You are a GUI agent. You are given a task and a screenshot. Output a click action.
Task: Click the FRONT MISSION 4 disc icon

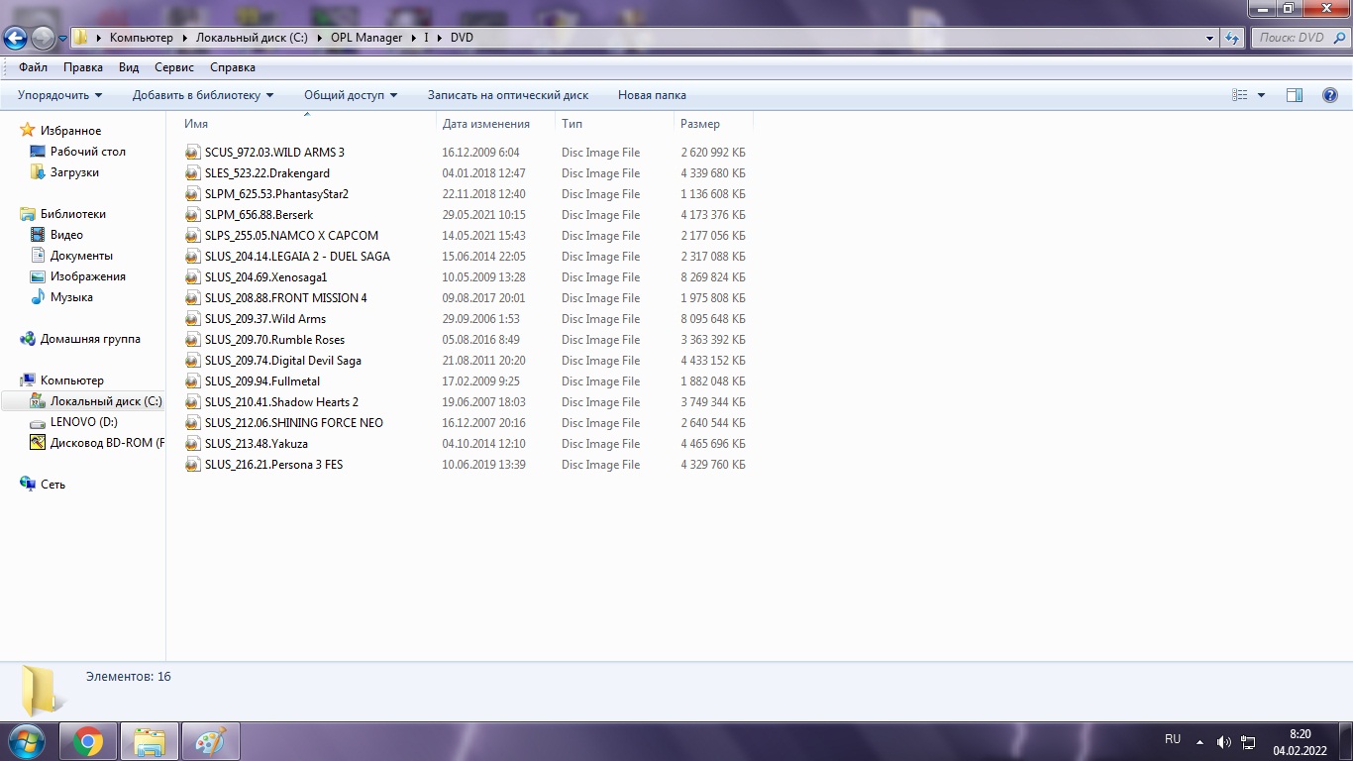pyautogui.click(x=192, y=298)
